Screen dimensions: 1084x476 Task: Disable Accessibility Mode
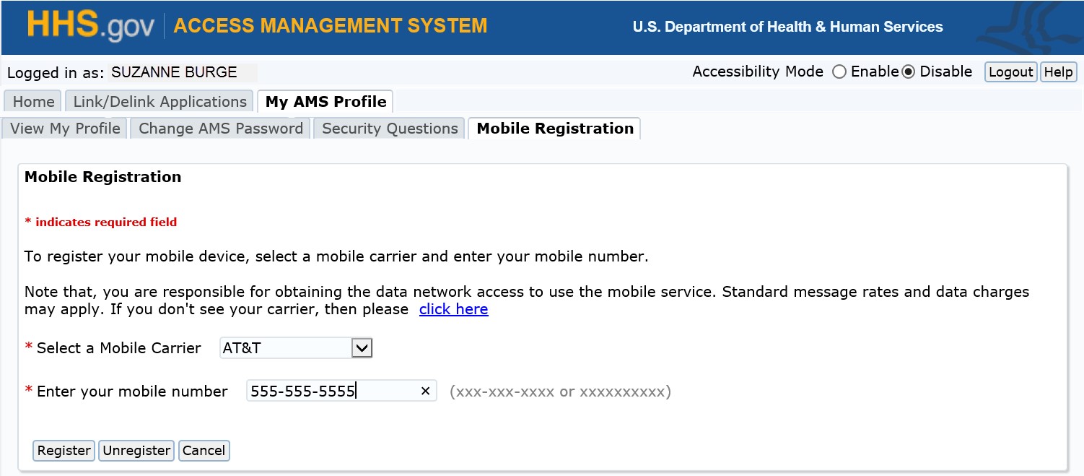pos(909,72)
